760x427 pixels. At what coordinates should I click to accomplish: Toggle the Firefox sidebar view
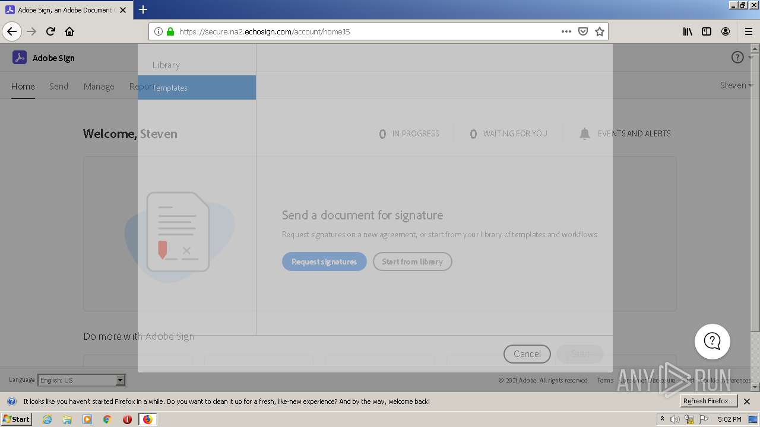click(707, 31)
